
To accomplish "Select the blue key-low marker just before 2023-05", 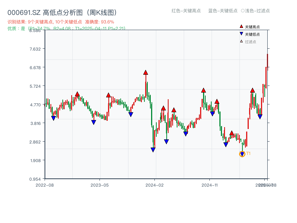I will (94, 122).
